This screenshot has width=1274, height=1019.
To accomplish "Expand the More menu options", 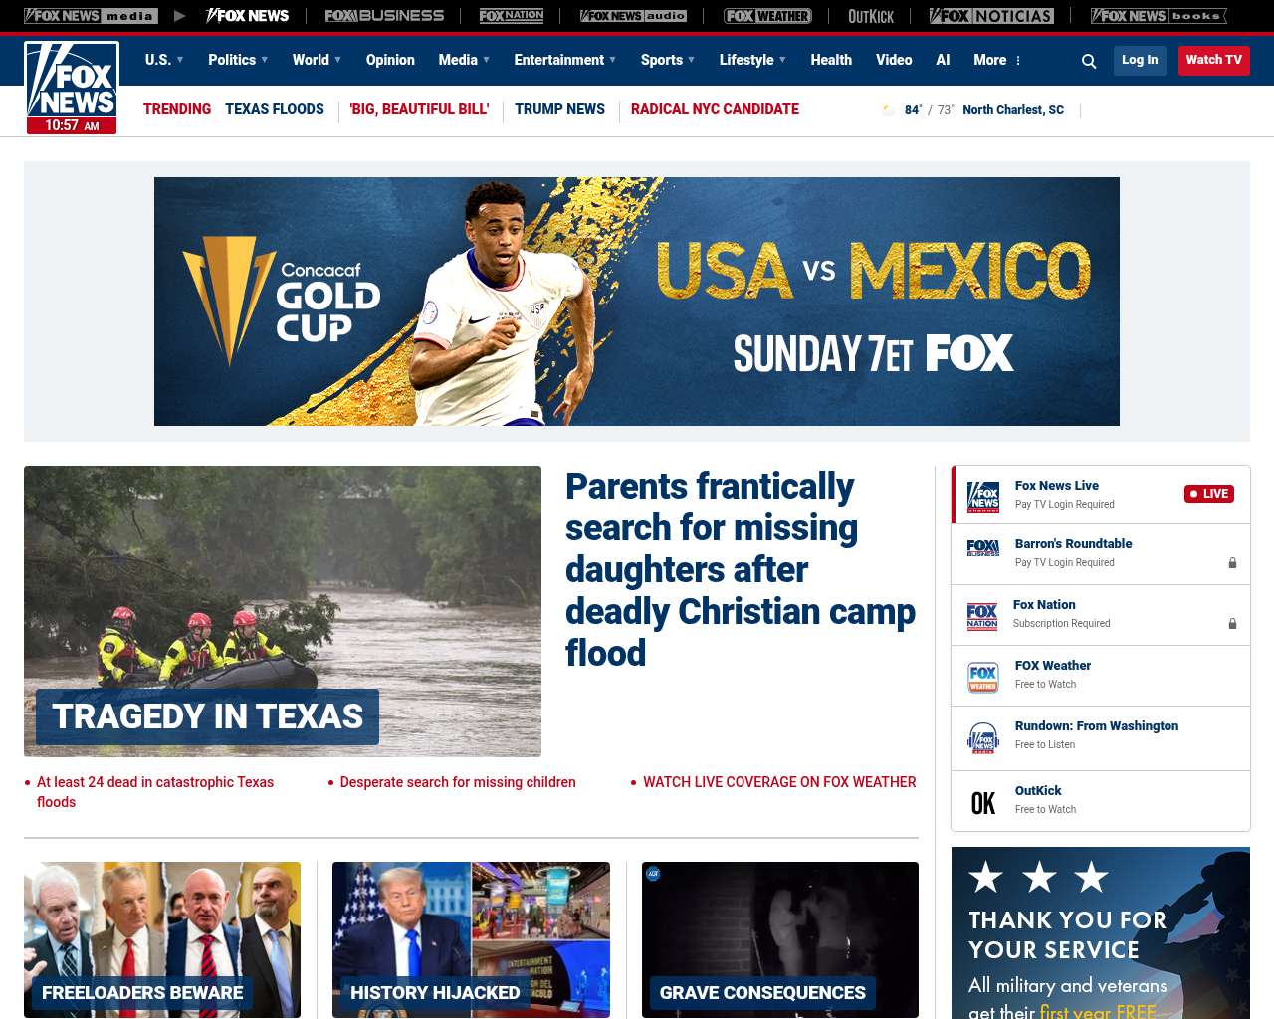I will click(x=997, y=60).
